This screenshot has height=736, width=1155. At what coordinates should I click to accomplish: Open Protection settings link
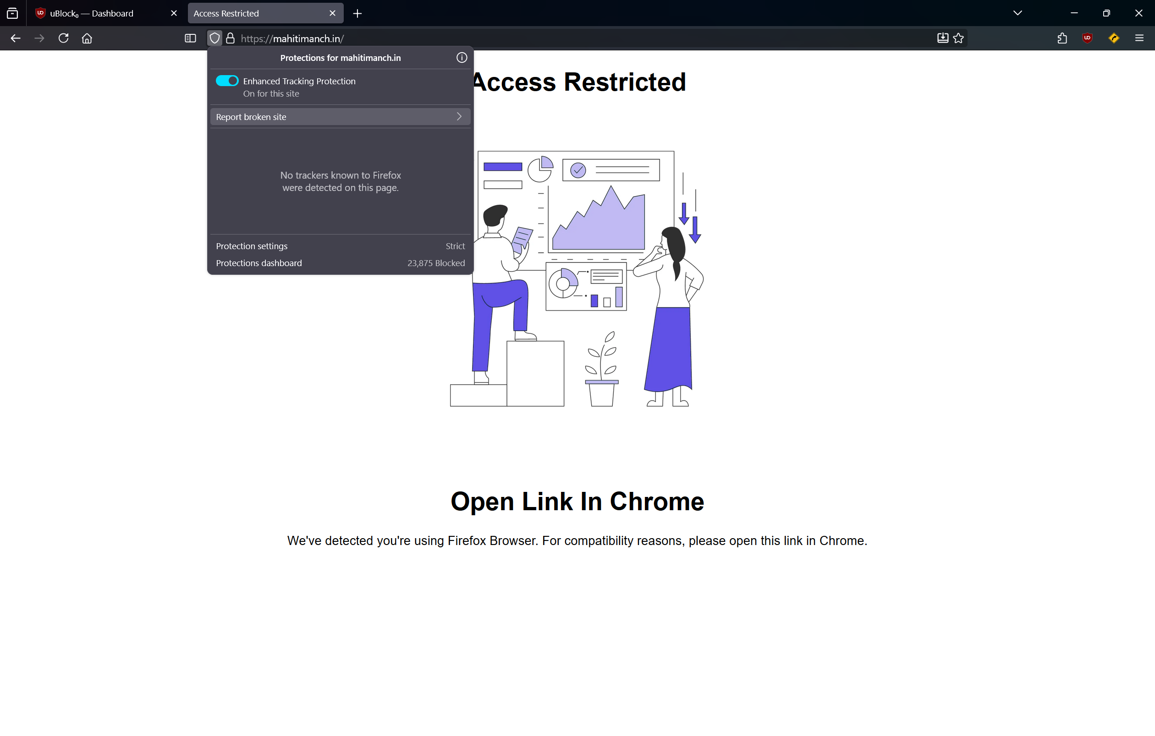coord(252,246)
